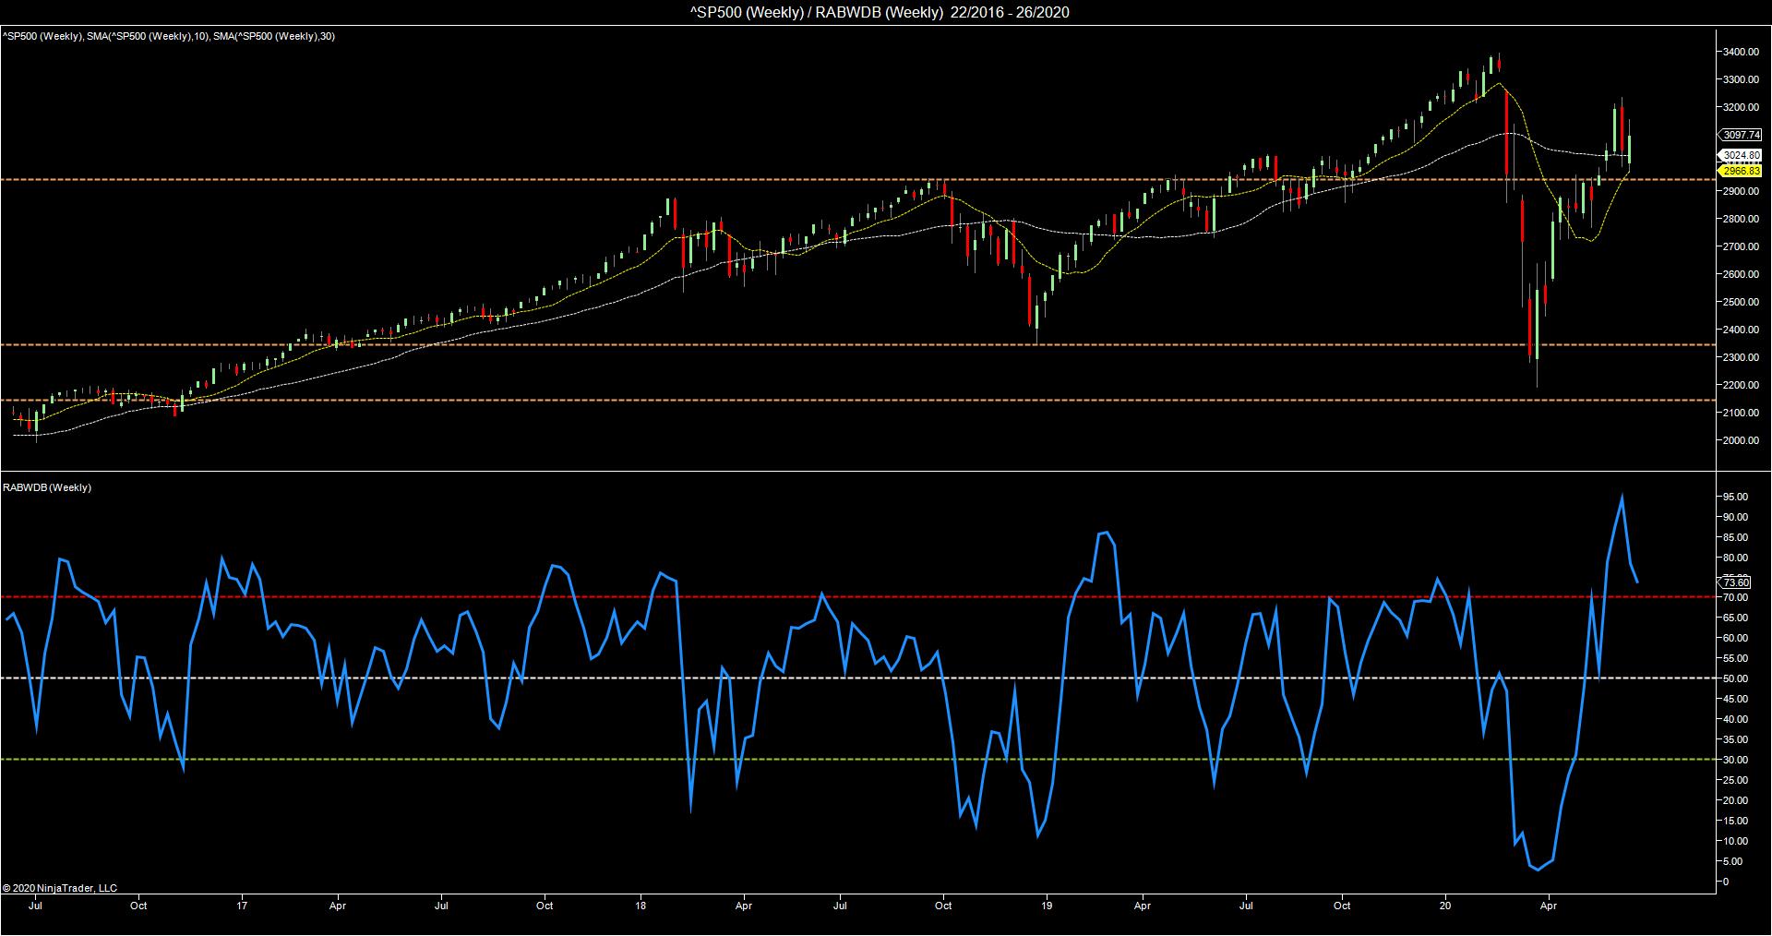The width and height of the screenshot is (1772, 936).
Task: Click the "Oct" time label just before "20"
Action: click(1342, 906)
